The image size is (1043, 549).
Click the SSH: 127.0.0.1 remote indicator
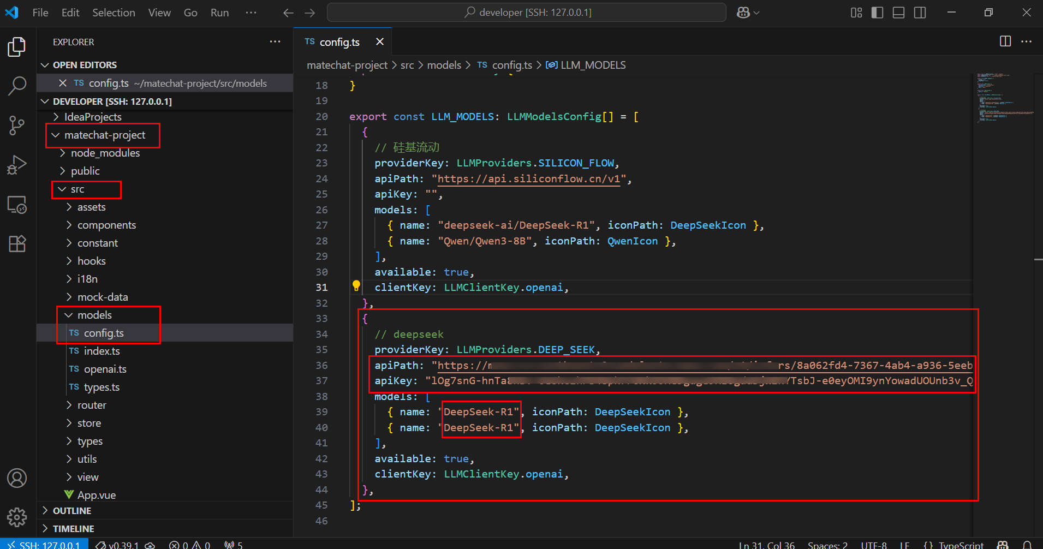pos(44,544)
